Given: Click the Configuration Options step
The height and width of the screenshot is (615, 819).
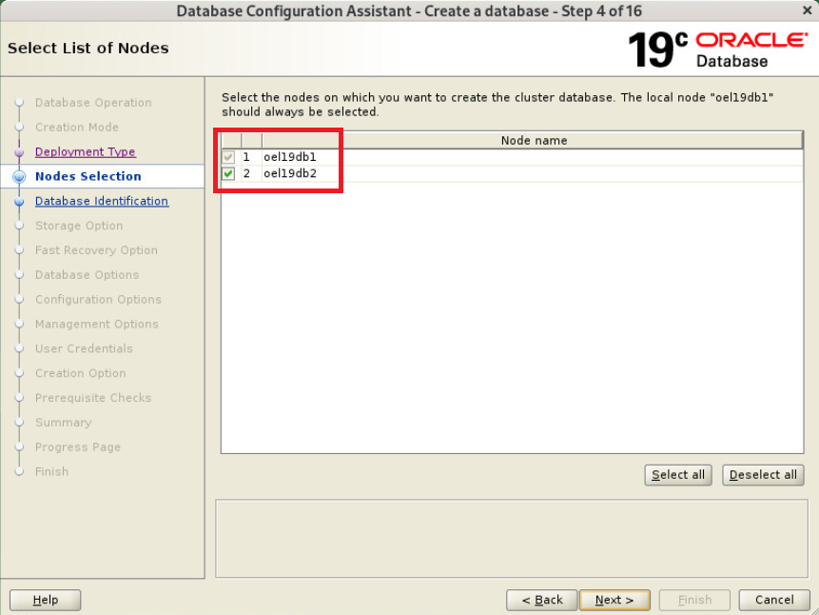Looking at the screenshot, I should pyautogui.click(x=98, y=299).
